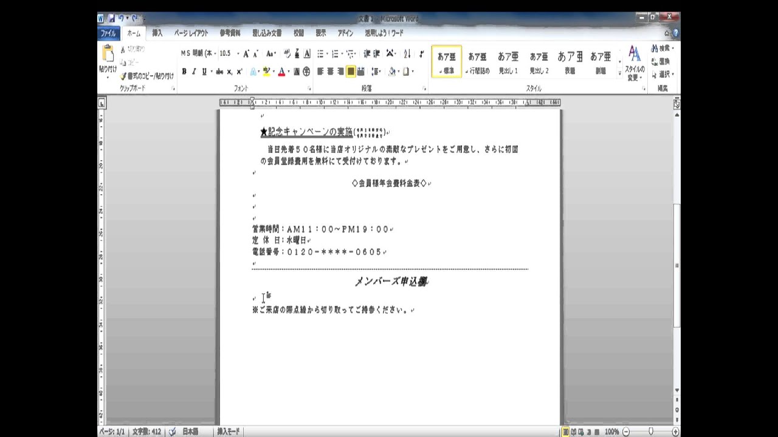The width and height of the screenshot is (778, 437).
Task: Toggle Superscript formatting
Action: point(239,72)
